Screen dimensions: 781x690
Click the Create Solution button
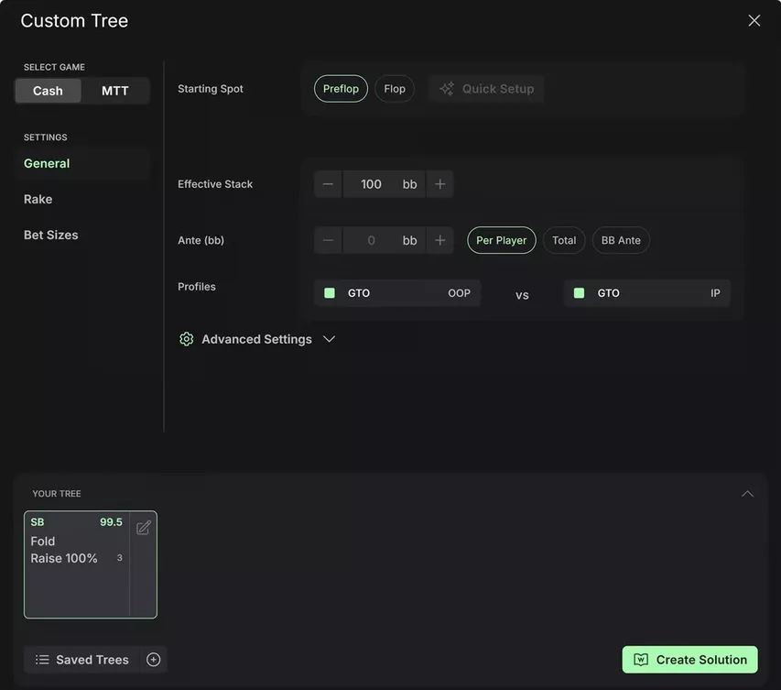click(x=689, y=660)
